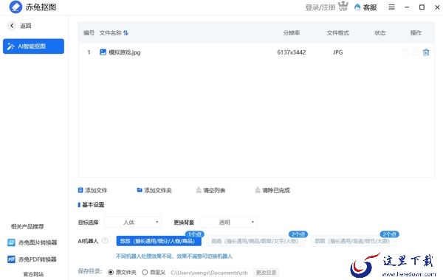Click the 文件格式 column header
The image size is (443, 280).
338,33
